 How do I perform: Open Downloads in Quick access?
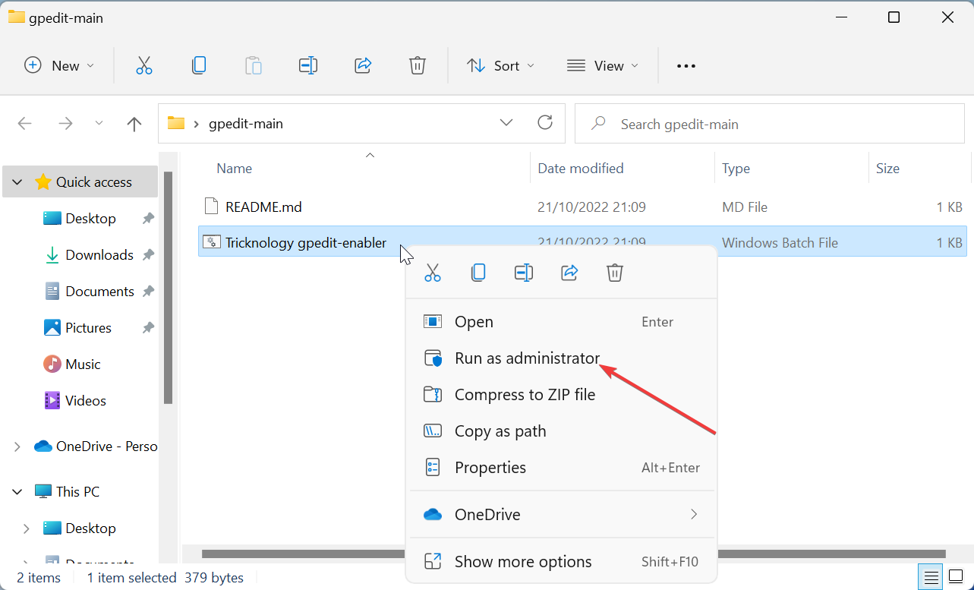tap(99, 255)
